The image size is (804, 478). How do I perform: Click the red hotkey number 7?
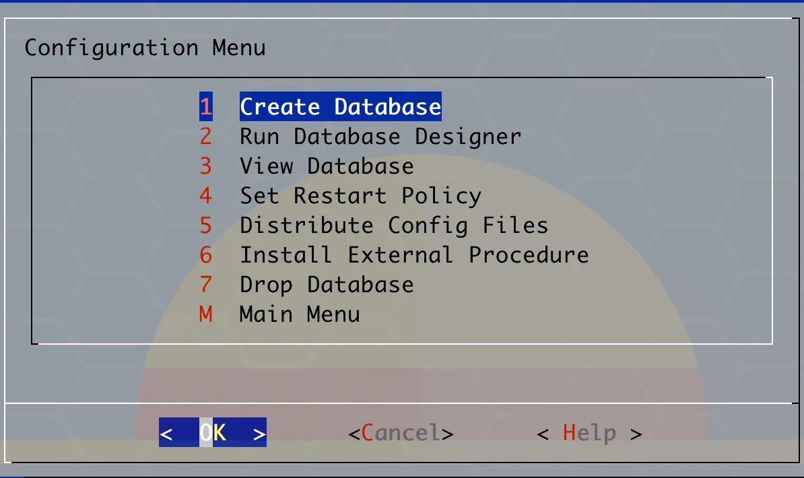(205, 285)
